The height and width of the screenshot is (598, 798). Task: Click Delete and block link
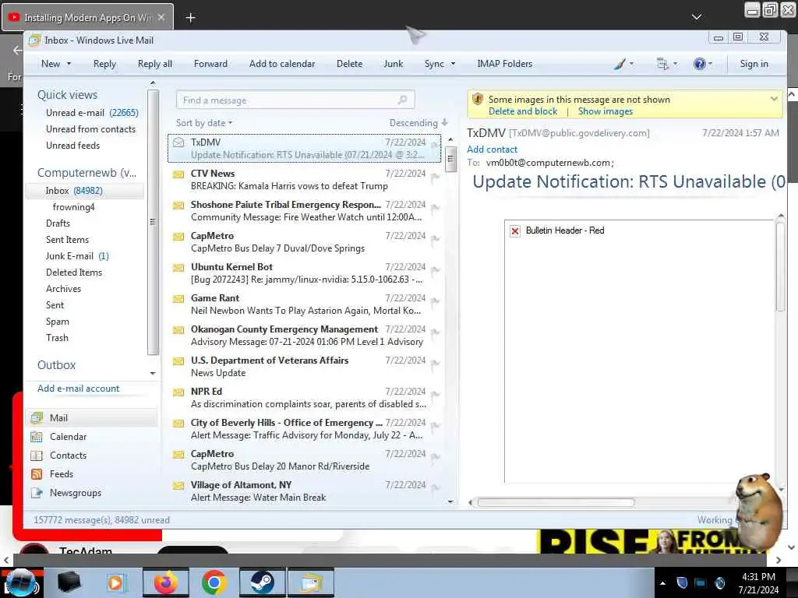(x=523, y=111)
